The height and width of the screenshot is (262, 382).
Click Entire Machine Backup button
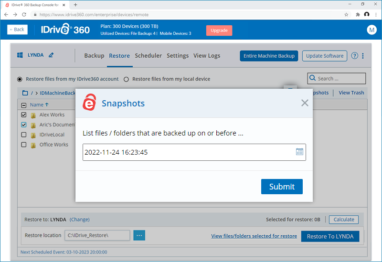[269, 56]
